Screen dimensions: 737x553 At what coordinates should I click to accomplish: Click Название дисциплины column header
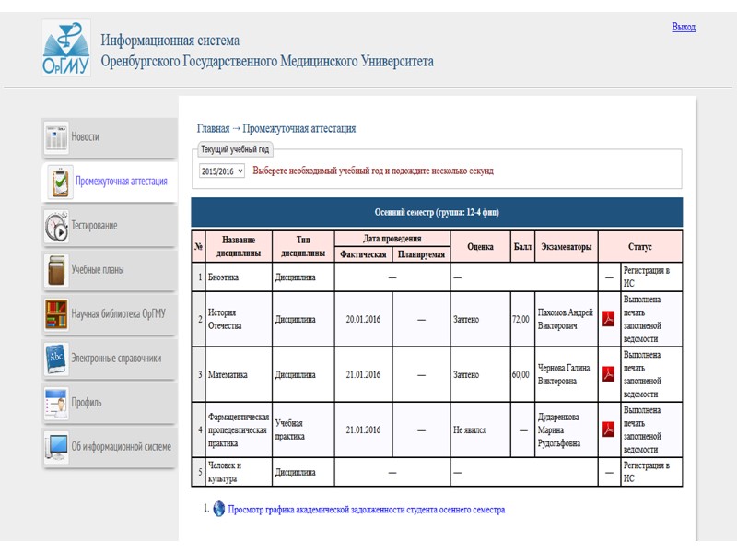[239, 246]
